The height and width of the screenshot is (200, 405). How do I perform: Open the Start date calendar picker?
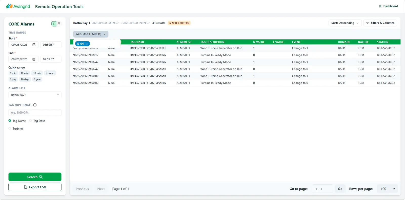click(34, 45)
